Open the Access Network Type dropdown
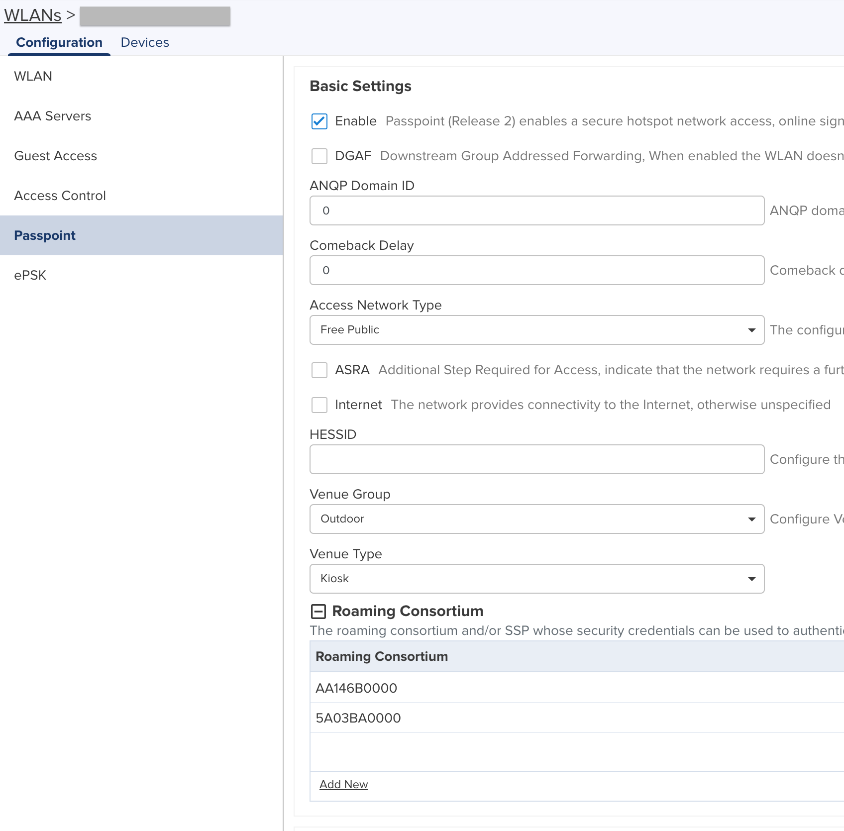The image size is (844, 831). coord(537,330)
